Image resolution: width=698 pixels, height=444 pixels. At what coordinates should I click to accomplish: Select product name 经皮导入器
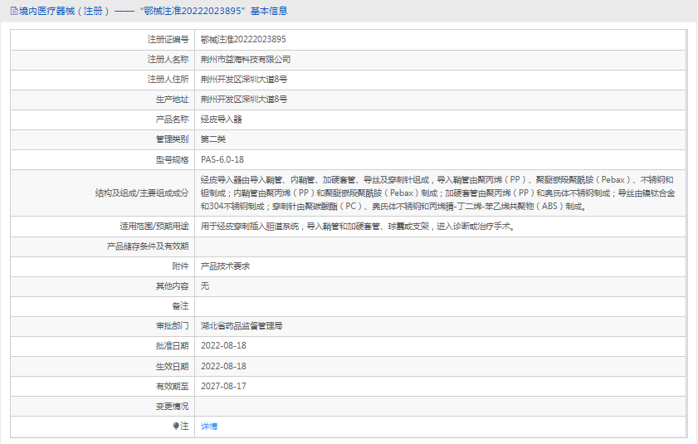pos(222,119)
